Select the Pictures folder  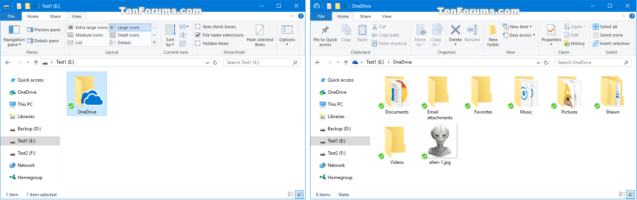tap(569, 95)
